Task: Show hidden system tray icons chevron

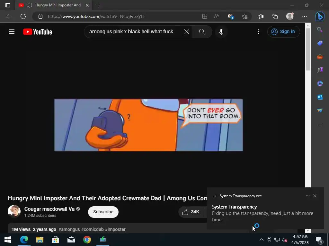Action: click(x=262, y=240)
